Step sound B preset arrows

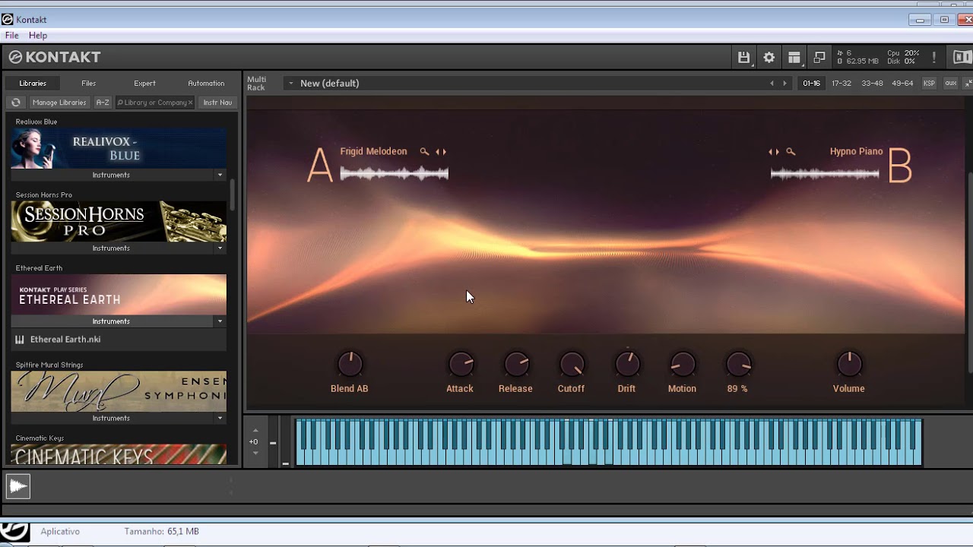coord(774,152)
